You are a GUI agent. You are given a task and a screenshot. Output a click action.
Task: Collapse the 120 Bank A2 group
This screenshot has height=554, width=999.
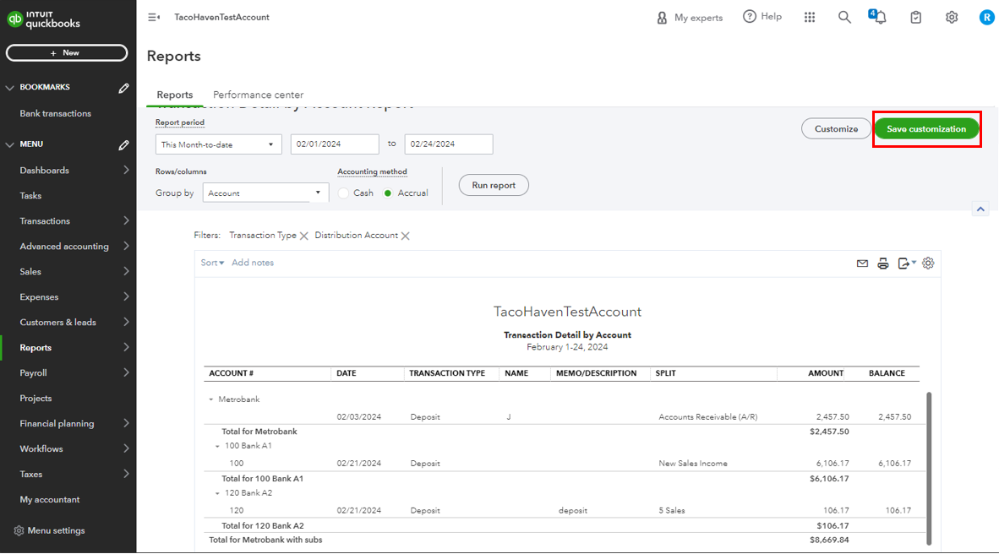coord(217,493)
